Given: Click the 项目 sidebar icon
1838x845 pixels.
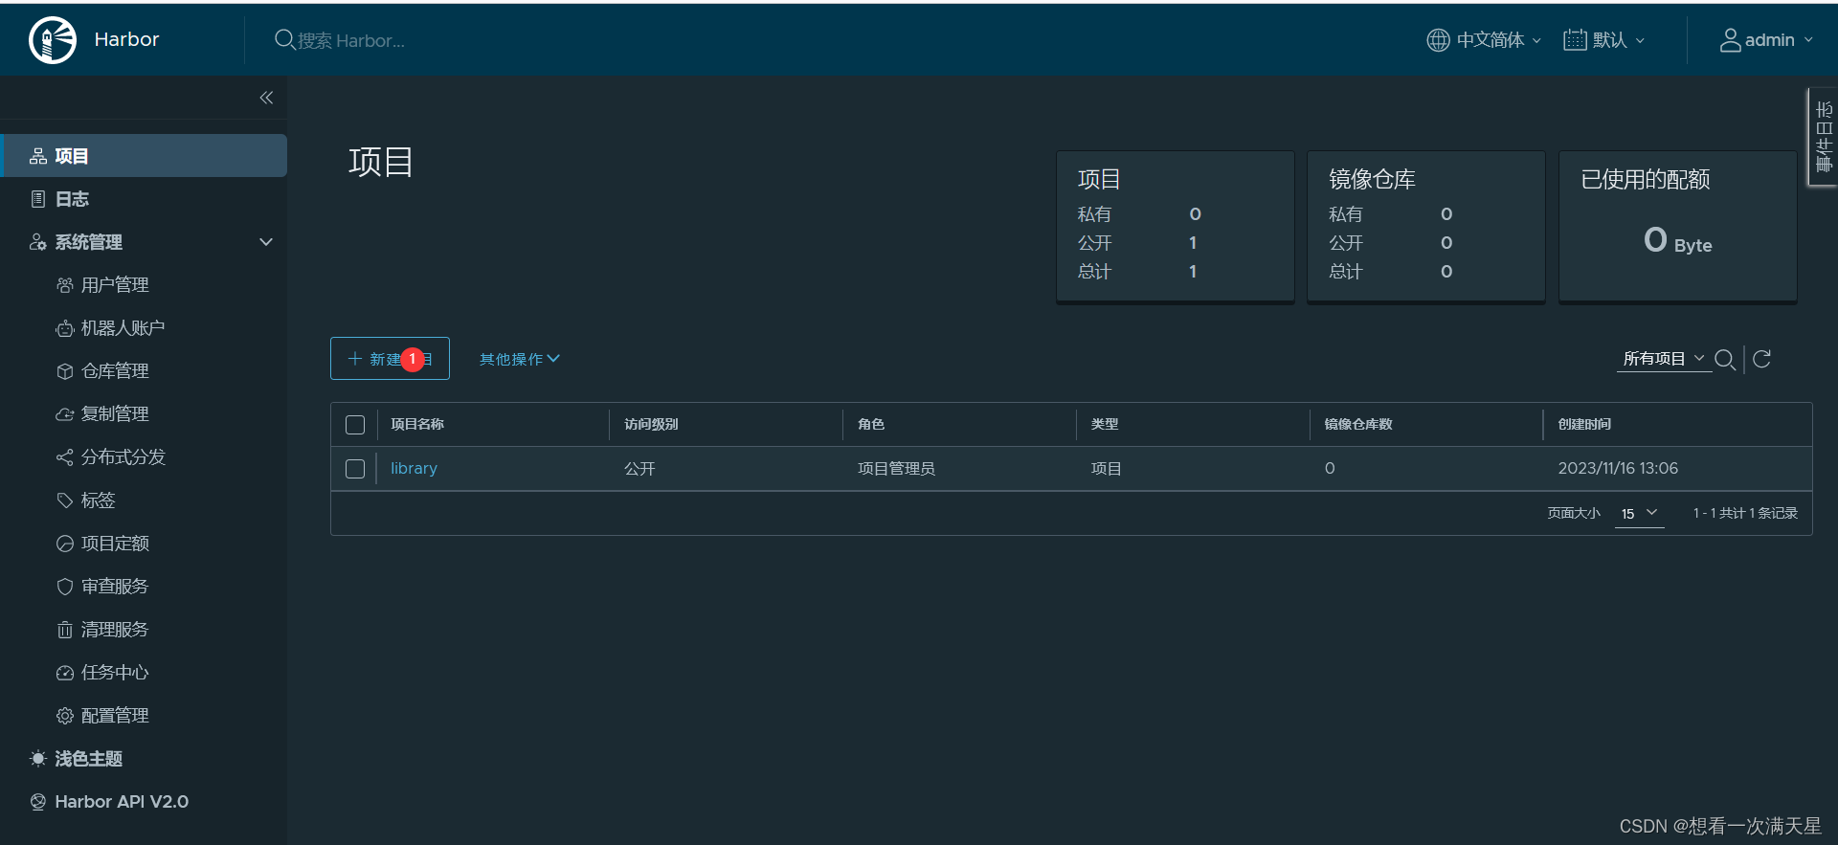Looking at the screenshot, I should coord(38,156).
